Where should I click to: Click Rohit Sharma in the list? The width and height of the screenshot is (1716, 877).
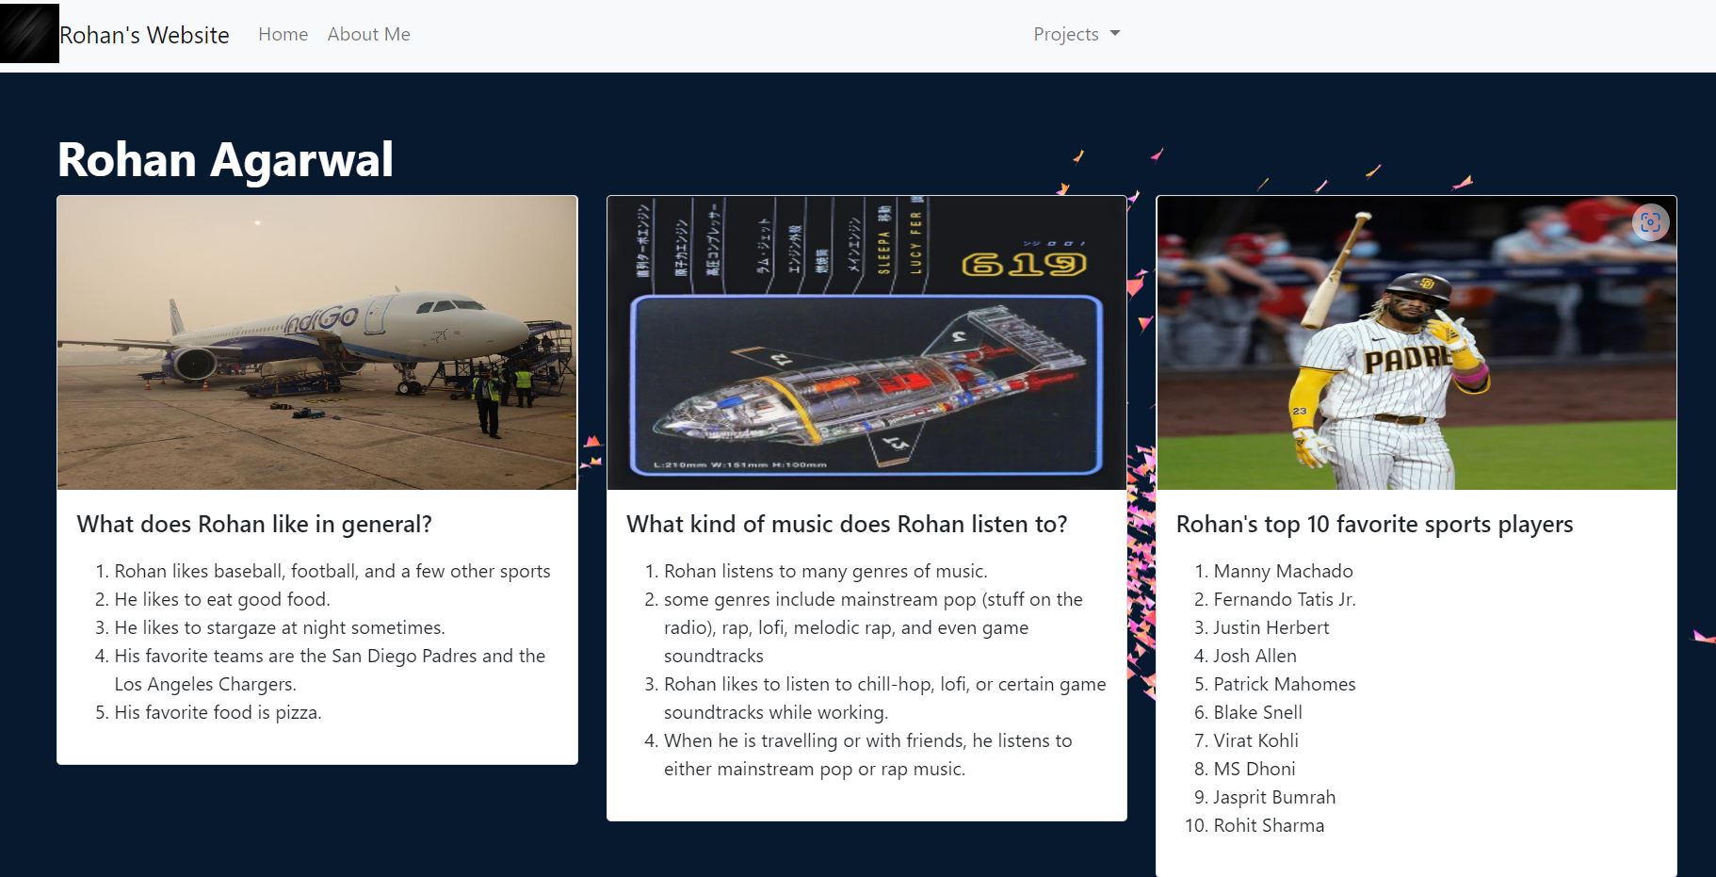1269,825
